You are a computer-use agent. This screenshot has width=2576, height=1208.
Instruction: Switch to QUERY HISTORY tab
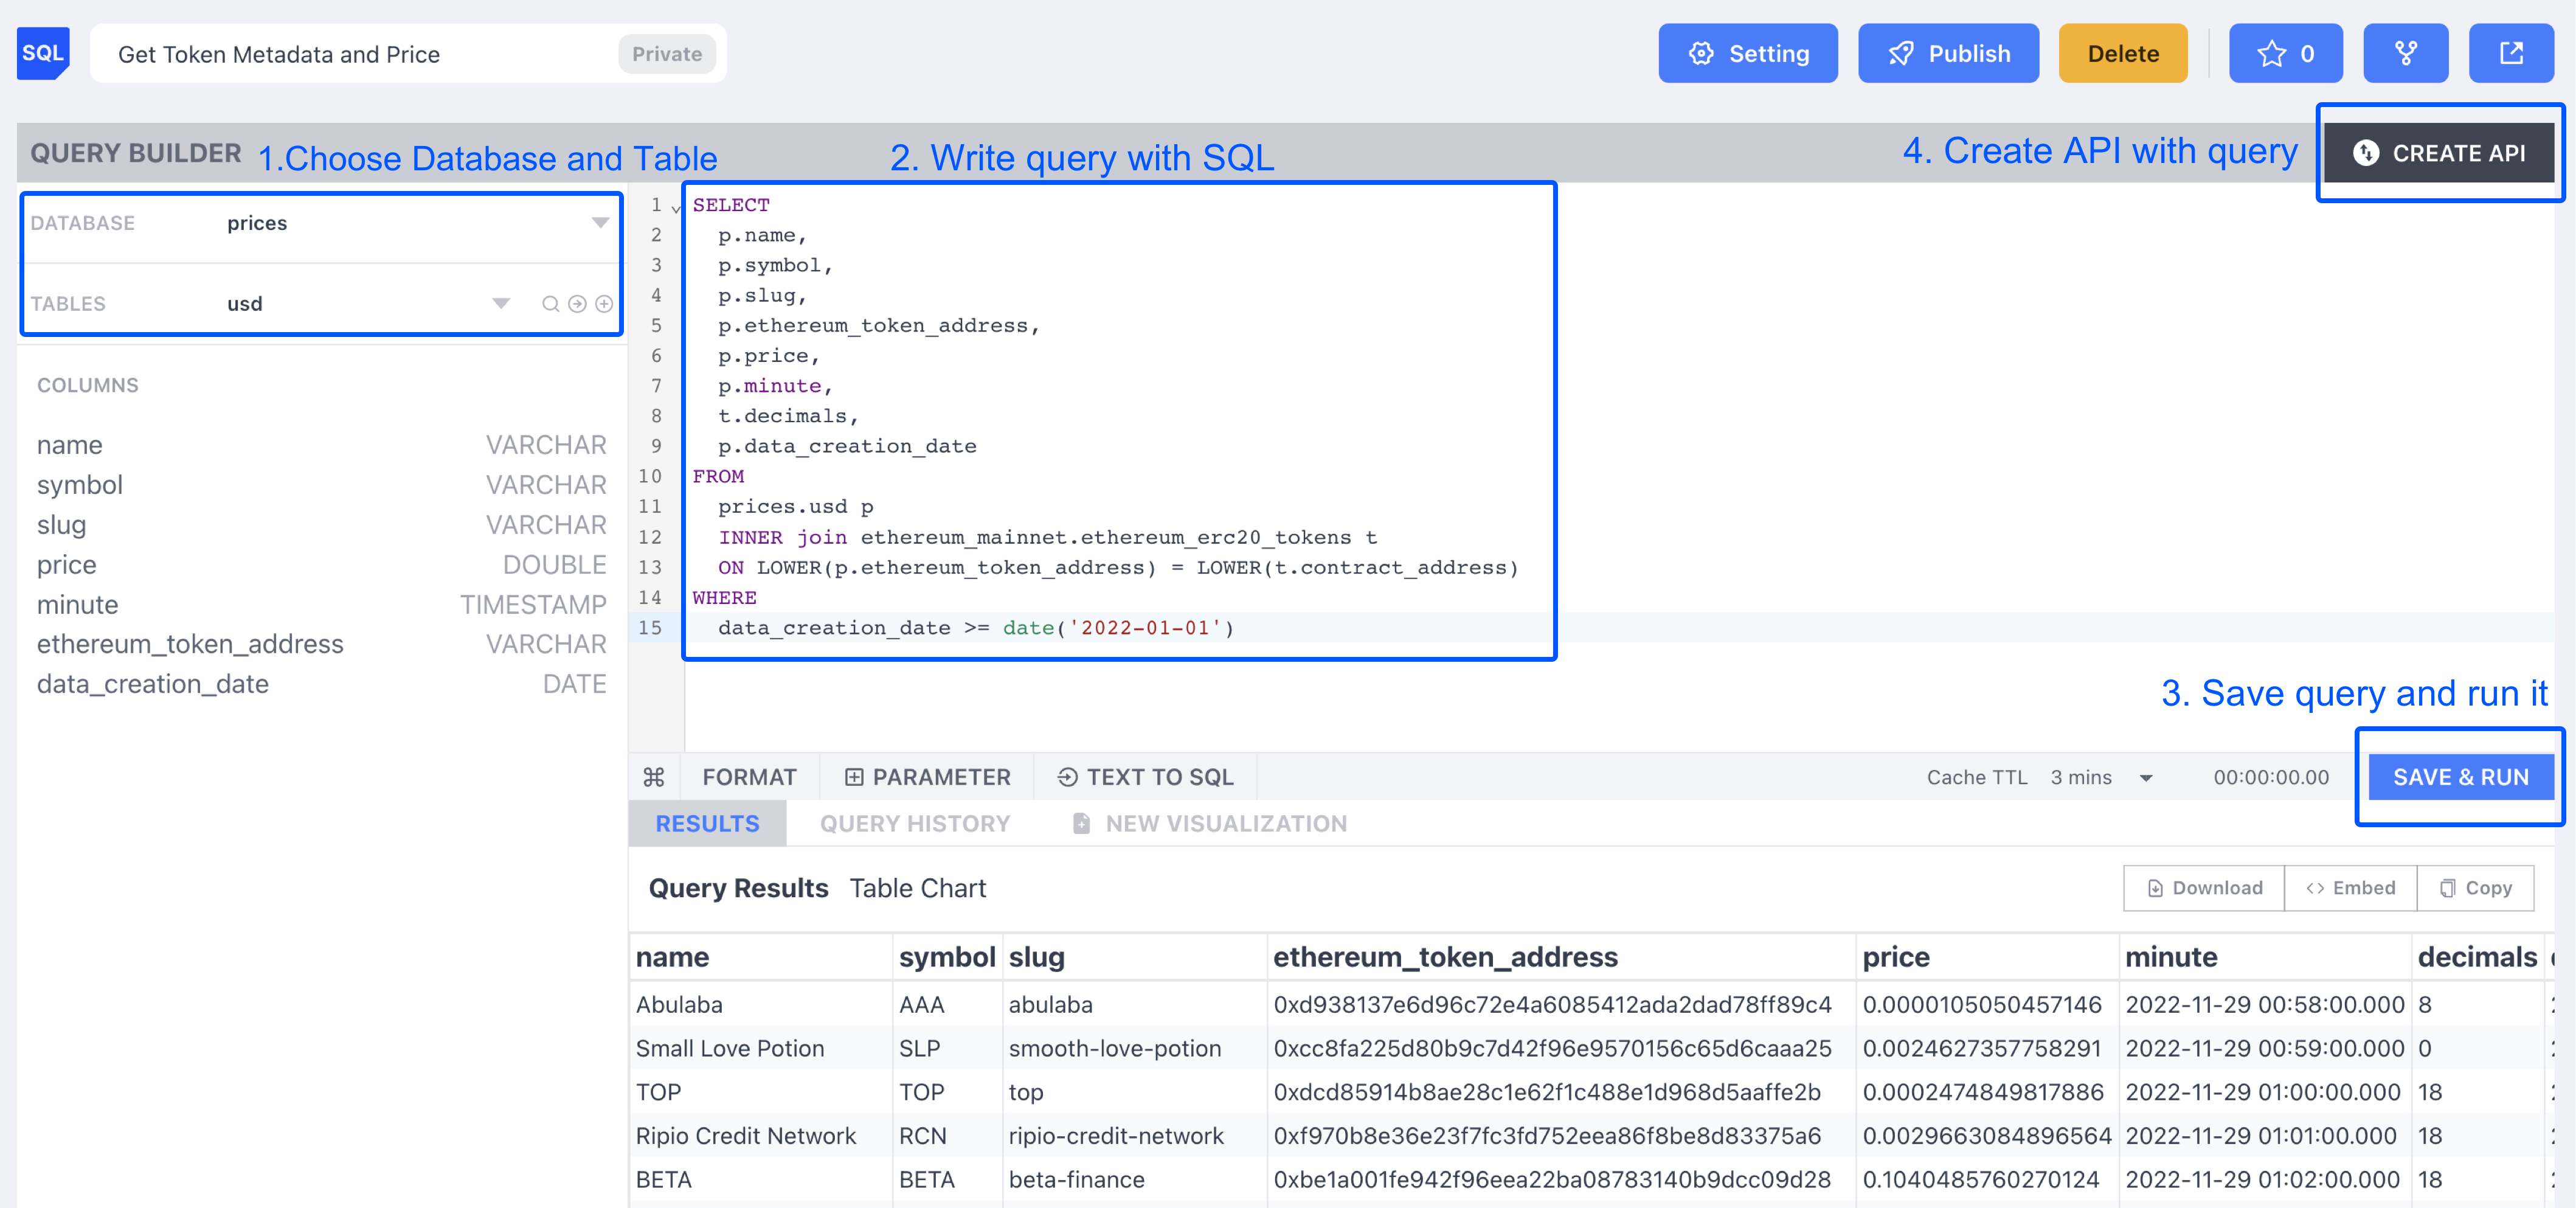pyautogui.click(x=915, y=824)
